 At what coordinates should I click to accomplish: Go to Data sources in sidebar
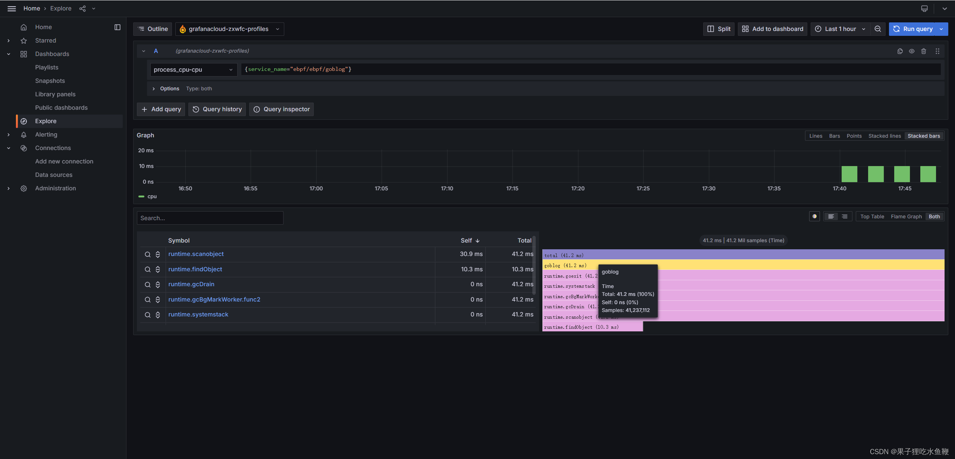click(x=54, y=175)
